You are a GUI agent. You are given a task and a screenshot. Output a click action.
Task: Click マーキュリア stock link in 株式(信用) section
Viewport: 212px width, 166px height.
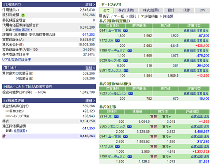[x=117, y=157]
